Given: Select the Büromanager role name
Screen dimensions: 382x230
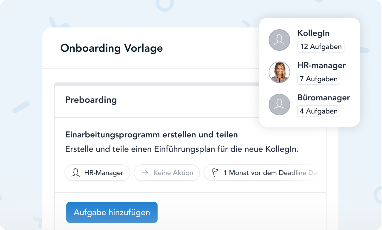Looking at the screenshot, I should coord(324,98).
